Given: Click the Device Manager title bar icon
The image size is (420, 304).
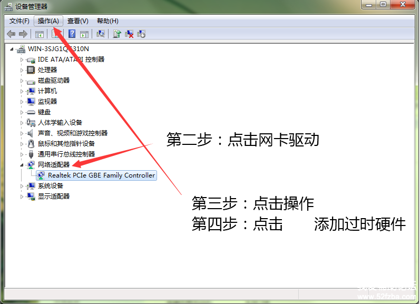Looking at the screenshot, I should [8, 6].
